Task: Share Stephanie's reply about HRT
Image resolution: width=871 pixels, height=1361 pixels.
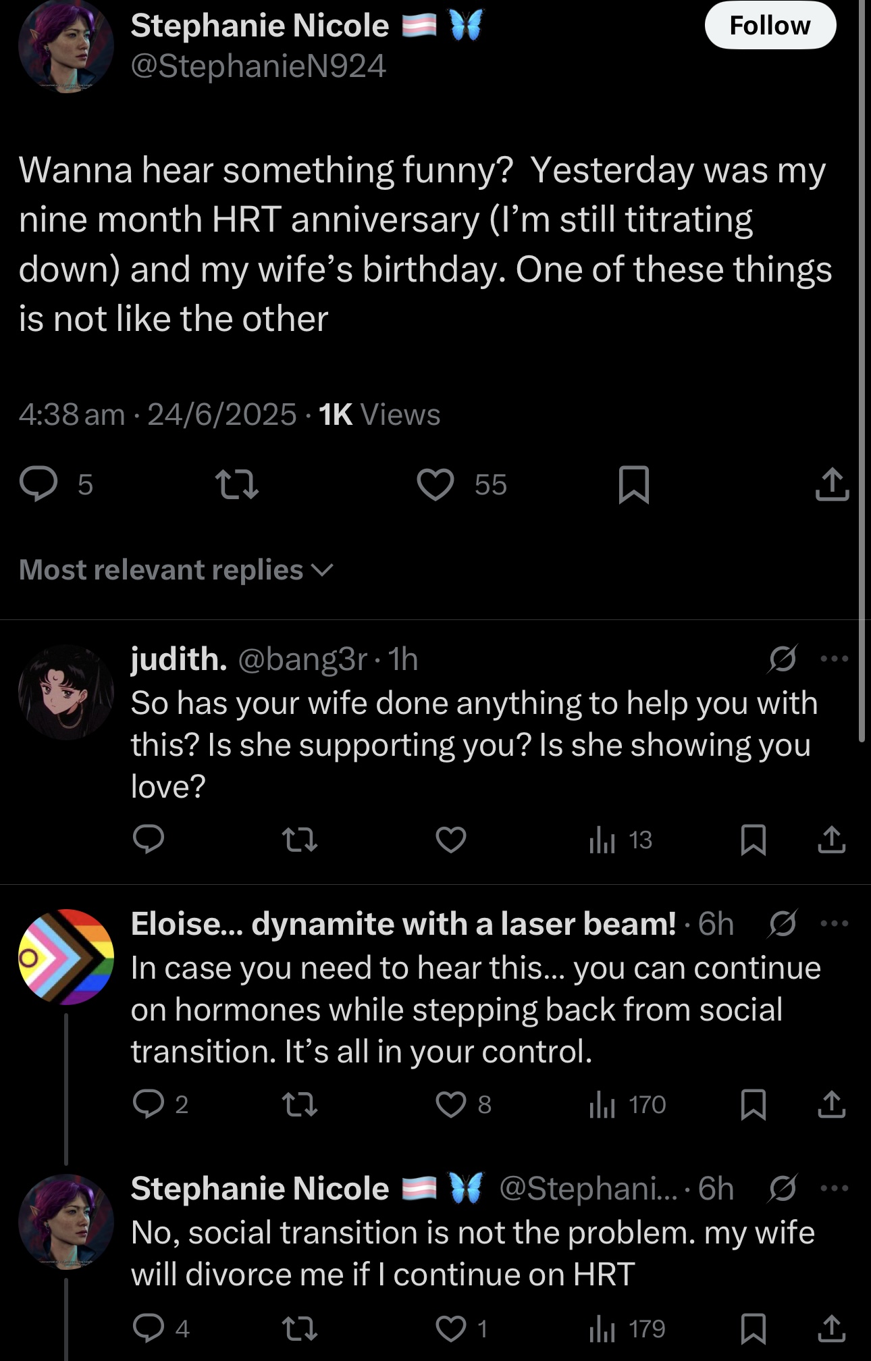Action: (832, 1329)
